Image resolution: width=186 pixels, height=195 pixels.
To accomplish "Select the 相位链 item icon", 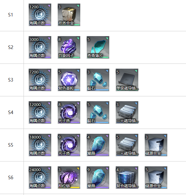I will pyautogui.click(x=69, y=178).
